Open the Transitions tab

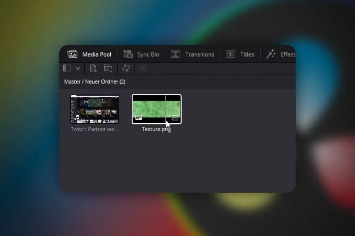(192, 54)
